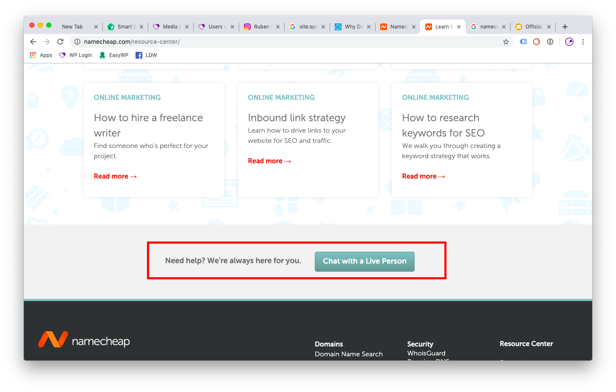616x392 pixels.
Task: Open the EasyWP bookmark
Action: [113, 55]
